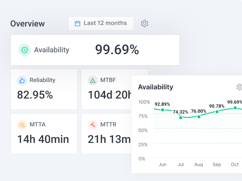The image size is (242, 181).
Task: Select the 99.69% Availability card
Action: [x=95, y=50]
